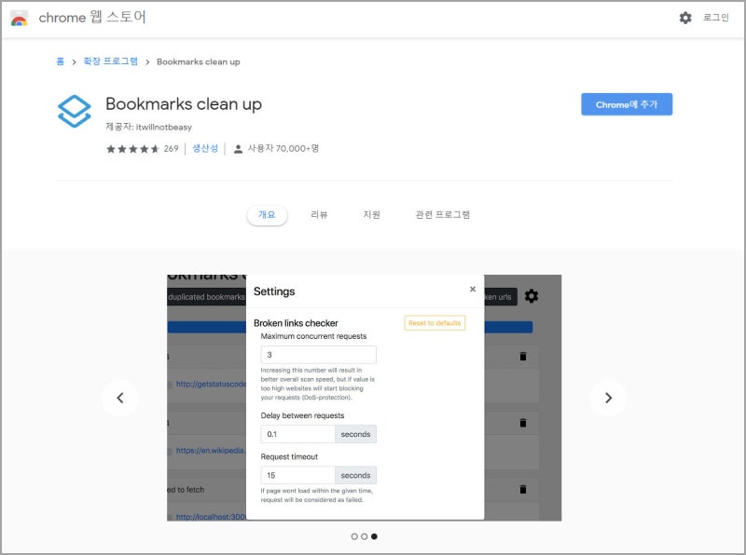Go to the 홈 breadcrumb link
The width and height of the screenshot is (746, 555).
point(60,61)
